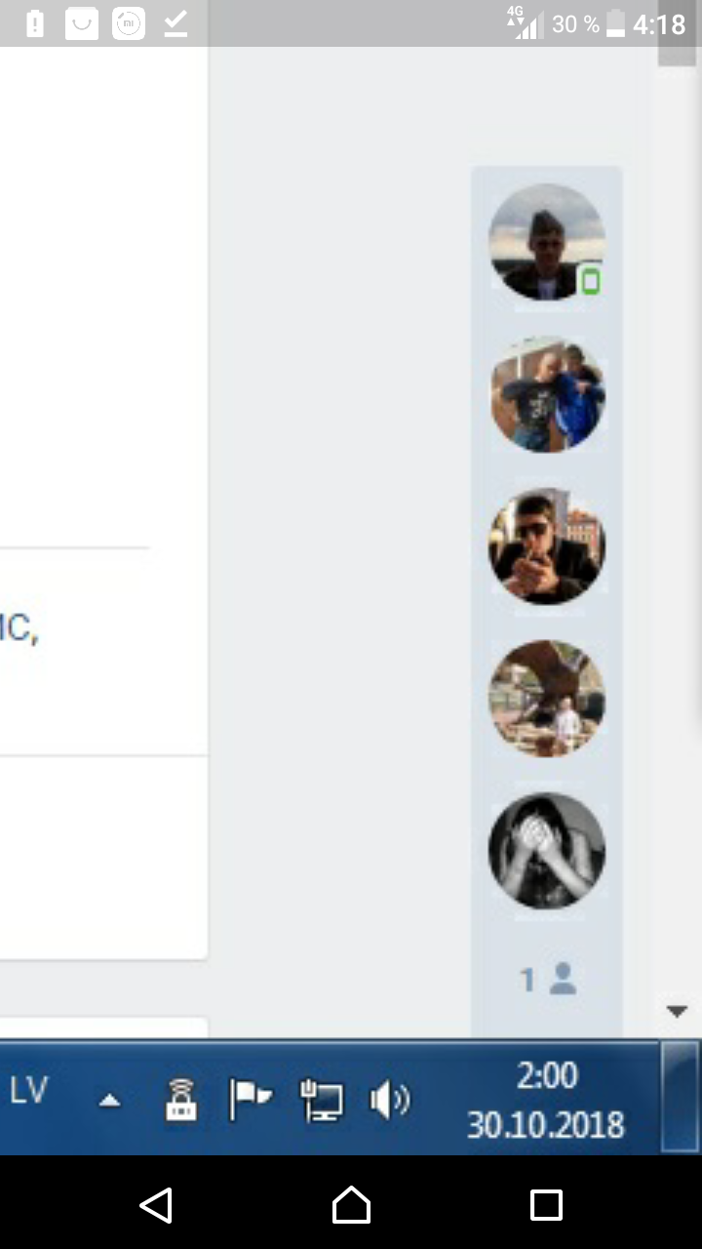Open the LV language switcher
Viewport: 702px width, 1249px height.
coord(29,1091)
